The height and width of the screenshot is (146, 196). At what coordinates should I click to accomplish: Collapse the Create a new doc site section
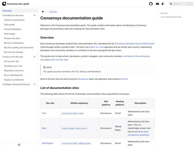click(x=34, y=57)
